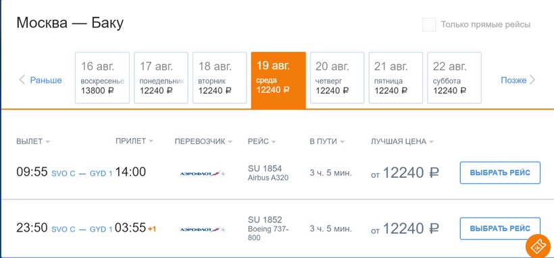The image size is (554, 258).
Task: Enable Только прямые рейсы checkbox
Action: [x=429, y=25]
